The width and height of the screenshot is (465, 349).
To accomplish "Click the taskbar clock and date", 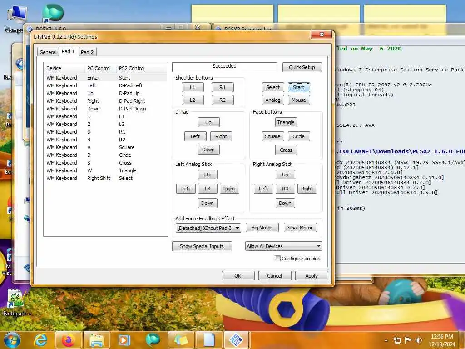I will click(x=442, y=340).
